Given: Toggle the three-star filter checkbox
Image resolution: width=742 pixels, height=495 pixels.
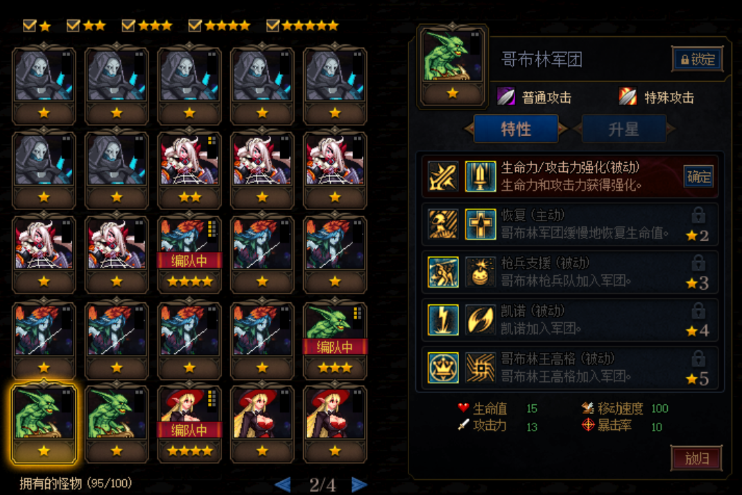Looking at the screenshot, I should 128,25.
